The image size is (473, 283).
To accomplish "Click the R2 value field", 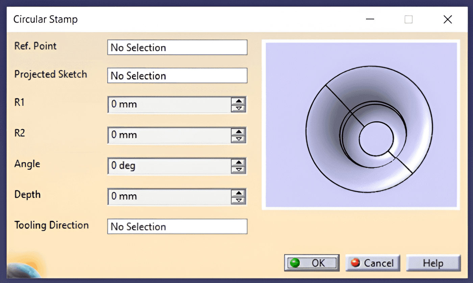I will pyautogui.click(x=169, y=135).
